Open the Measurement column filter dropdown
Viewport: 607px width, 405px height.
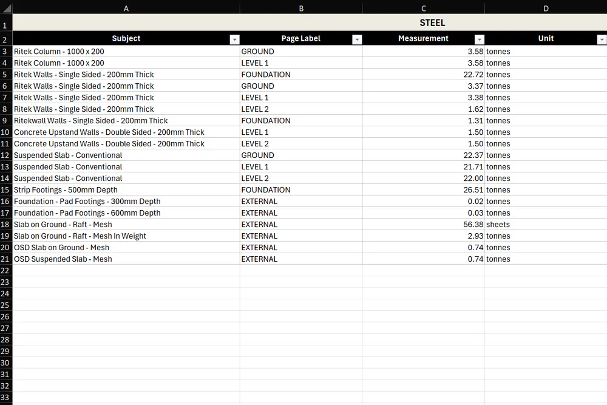pyautogui.click(x=480, y=39)
